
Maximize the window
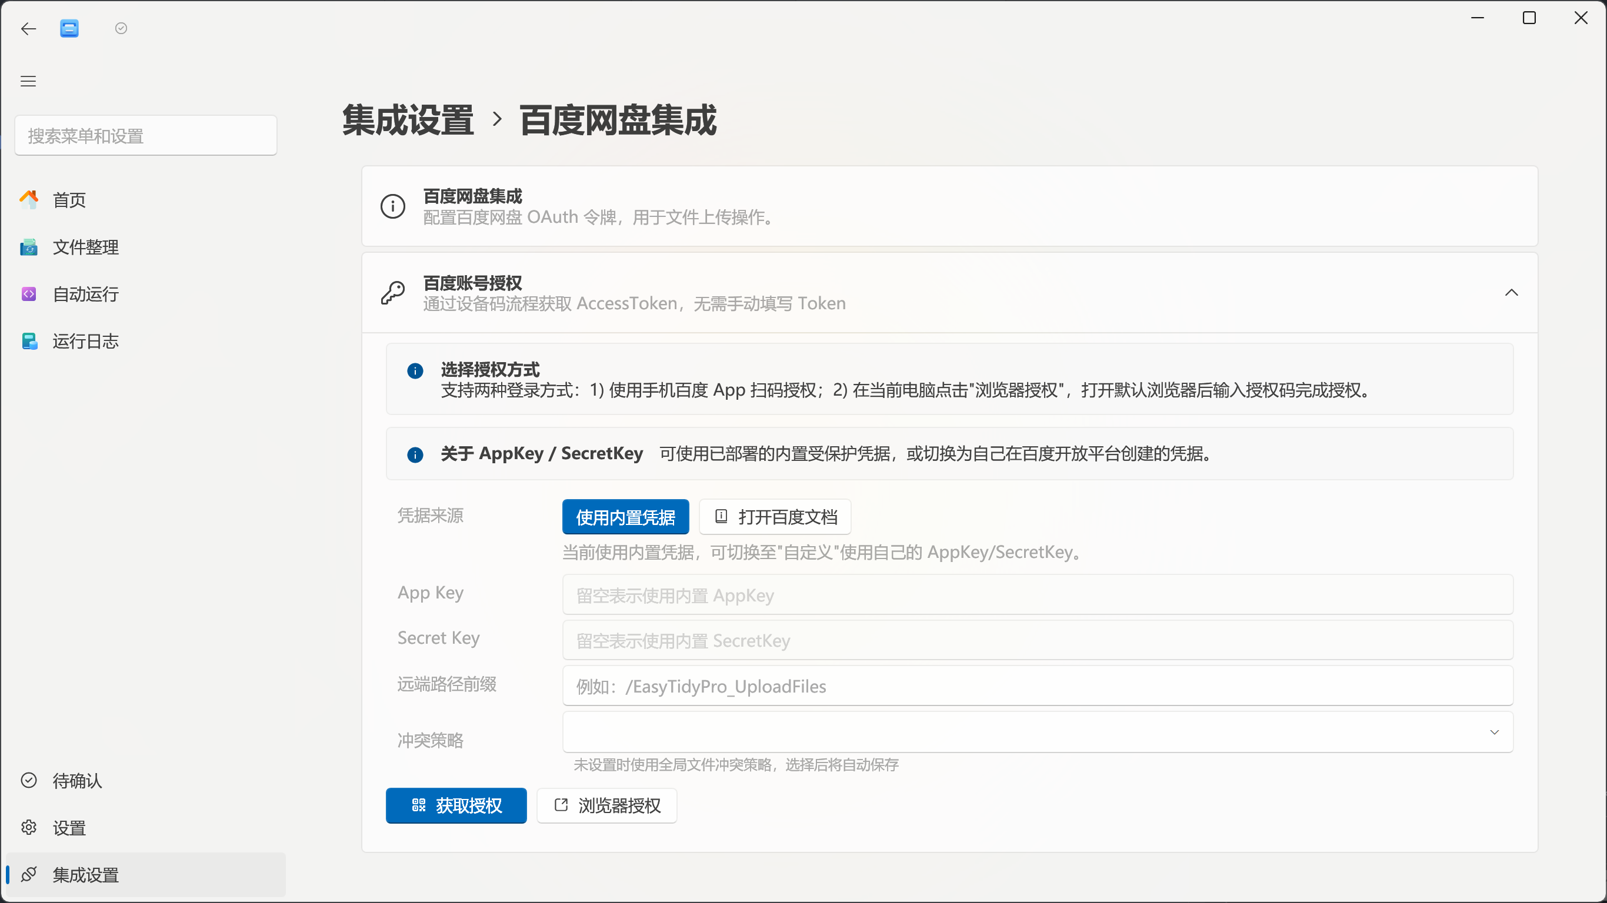[x=1529, y=18]
